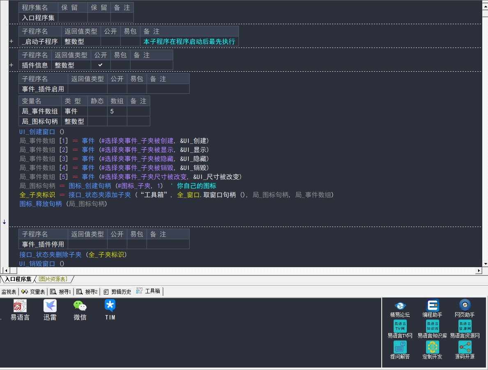
Task: Toggle the 公开 cell for _启动子程序
Action: [110, 41]
